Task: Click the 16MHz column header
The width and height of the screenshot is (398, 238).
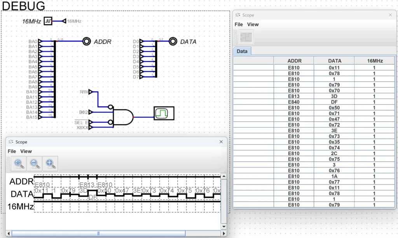Action: 375,61
